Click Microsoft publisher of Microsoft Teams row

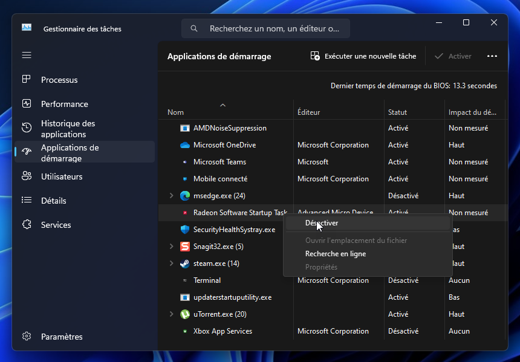click(x=313, y=162)
